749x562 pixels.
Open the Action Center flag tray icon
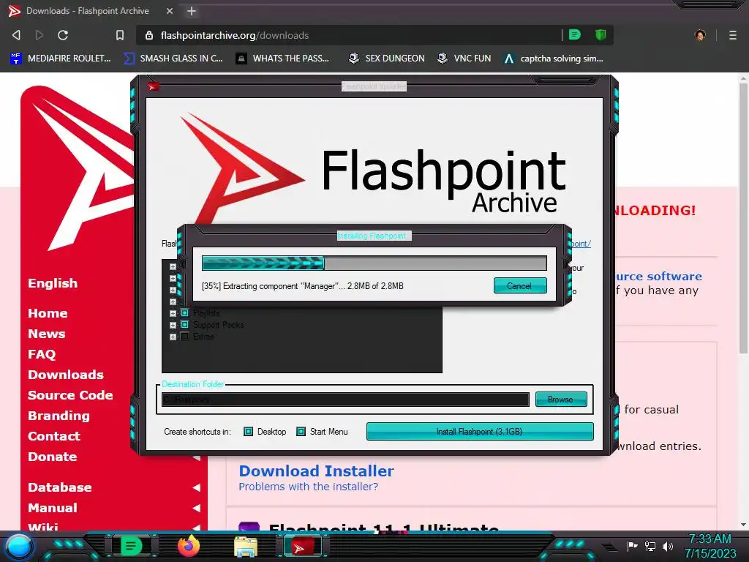(x=633, y=546)
